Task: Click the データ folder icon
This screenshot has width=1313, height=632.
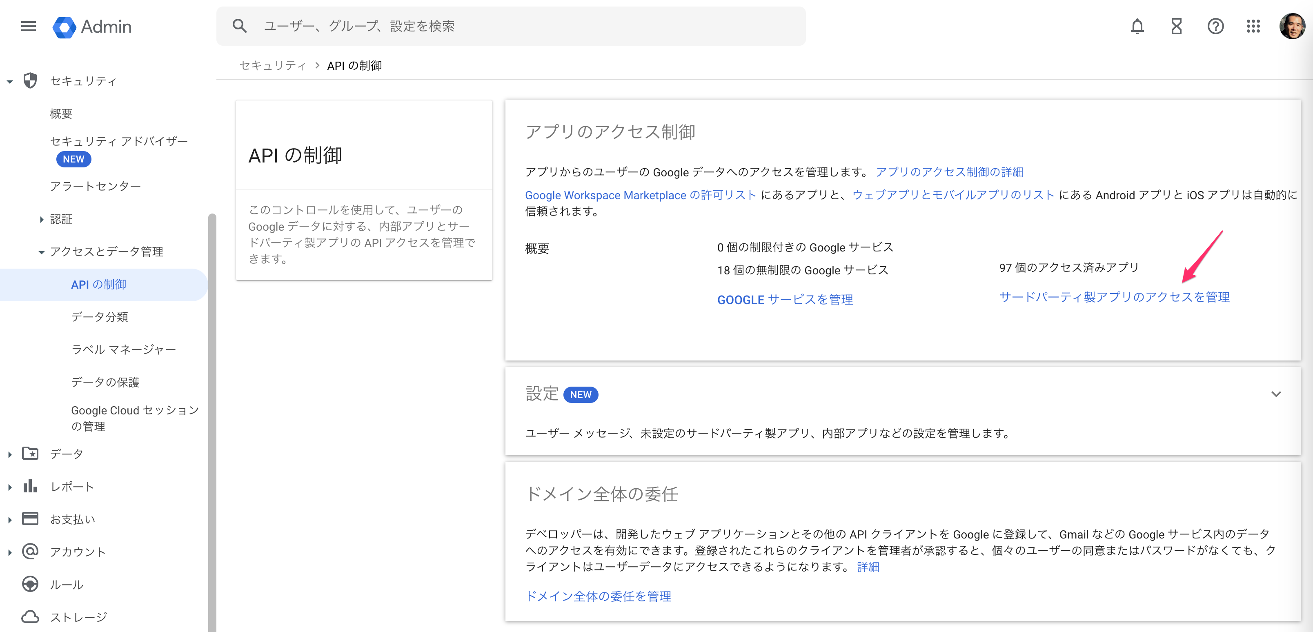Action: point(30,453)
